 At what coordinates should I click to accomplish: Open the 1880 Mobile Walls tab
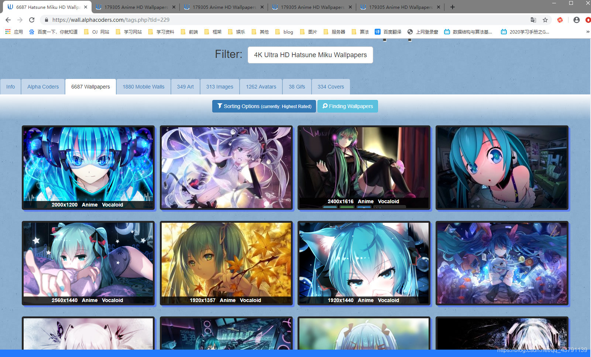click(144, 87)
